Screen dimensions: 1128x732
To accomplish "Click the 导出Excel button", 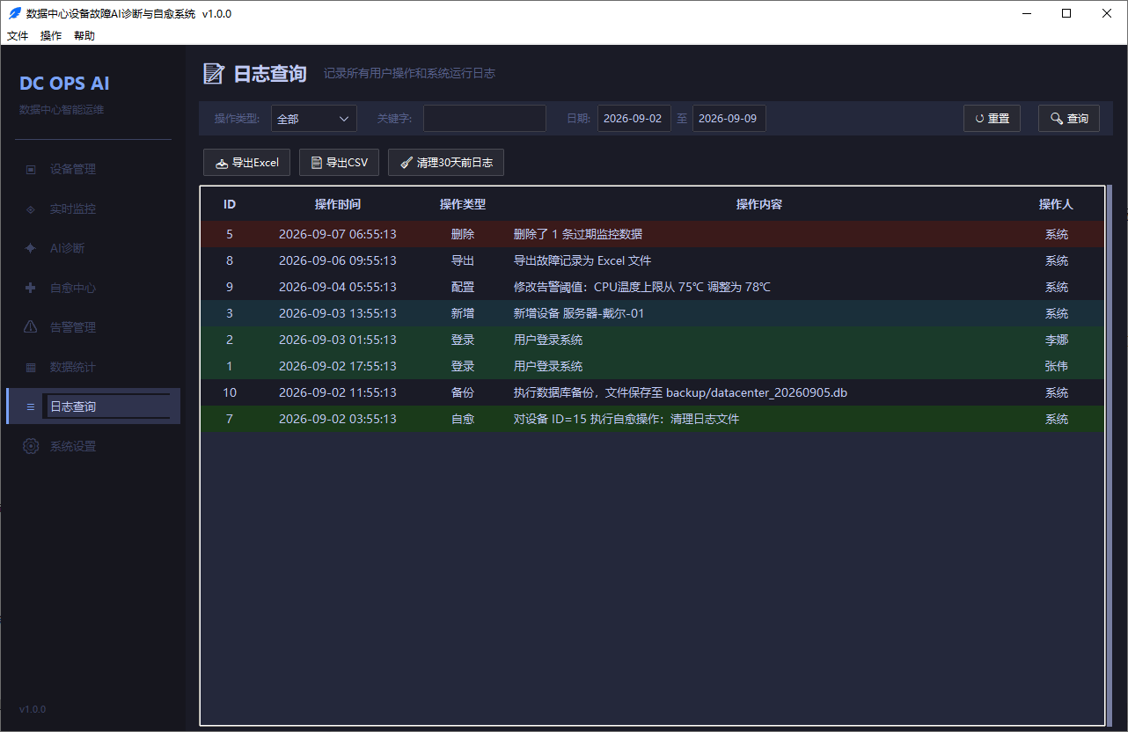I will point(246,163).
